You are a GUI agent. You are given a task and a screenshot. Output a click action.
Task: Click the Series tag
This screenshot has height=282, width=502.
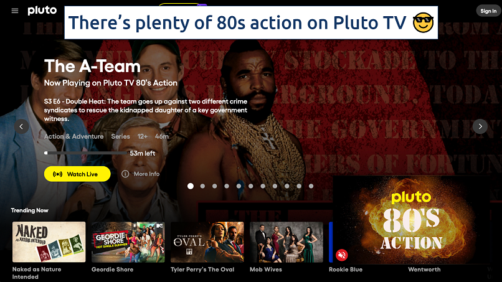click(120, 136)
